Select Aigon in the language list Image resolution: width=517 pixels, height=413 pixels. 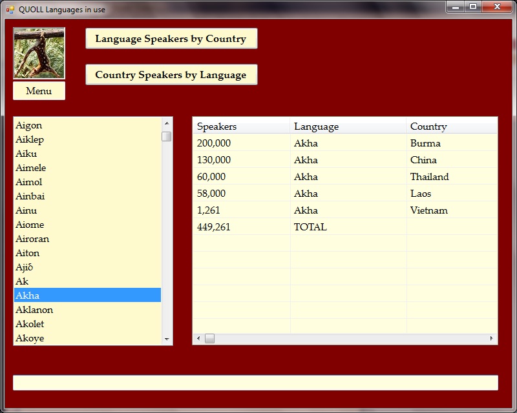point(29,125)
